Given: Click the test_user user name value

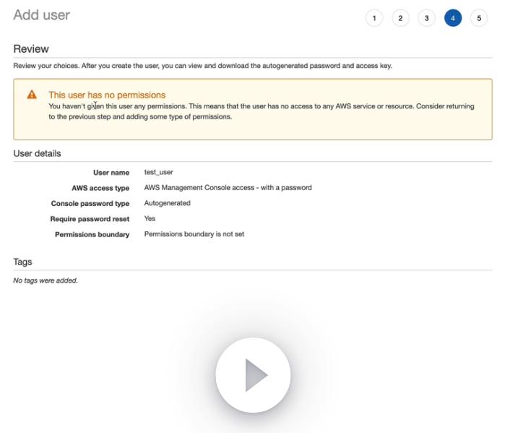Looking at the screenshot, I should 158,172.
